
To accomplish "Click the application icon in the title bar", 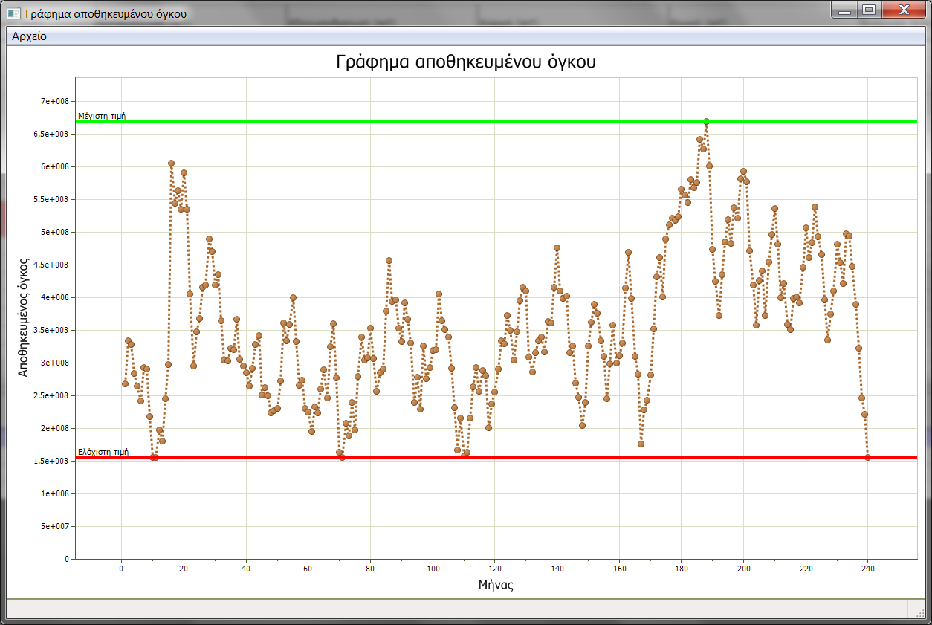I will point(14,13).
